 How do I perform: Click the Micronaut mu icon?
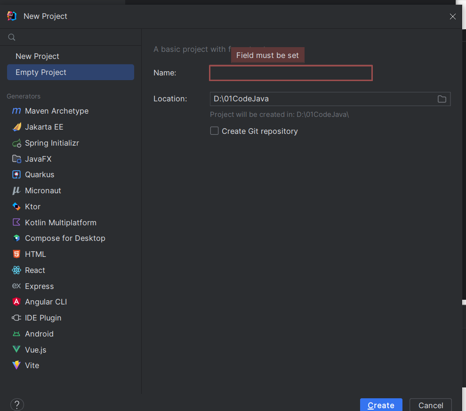coord(16,190)
